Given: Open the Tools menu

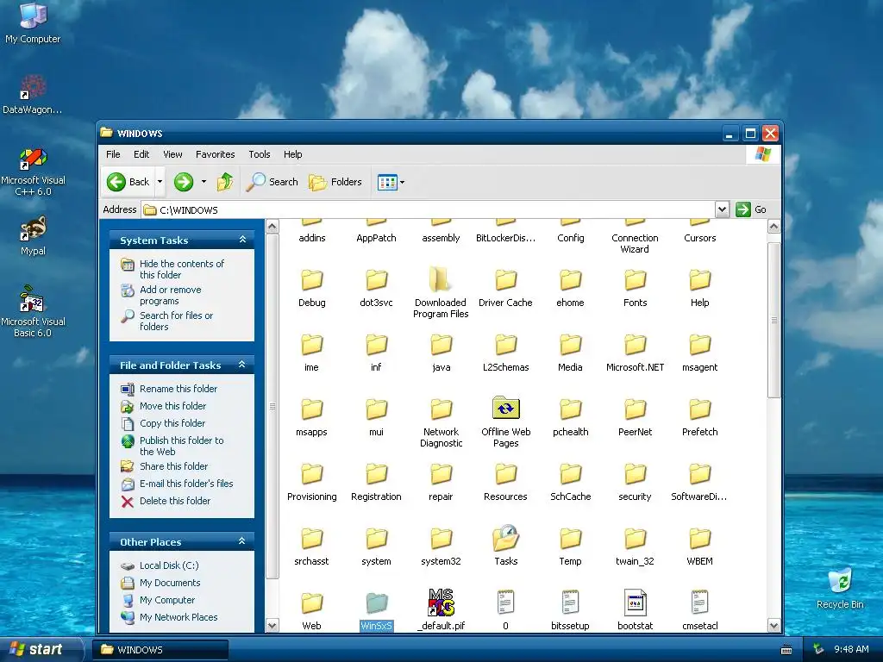Looking at the screenshot, I should click(259, 154).
